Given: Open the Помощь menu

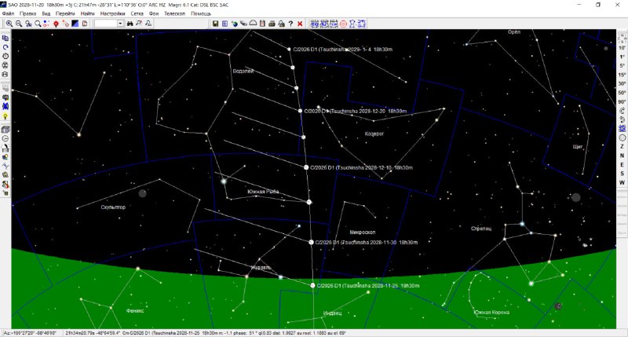Looking at the screenshot, I should coord(201,13).
